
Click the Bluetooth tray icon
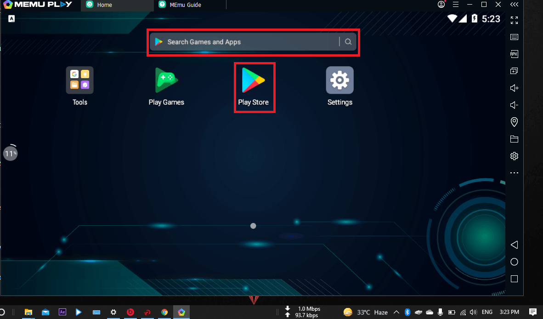coord(407,312)
